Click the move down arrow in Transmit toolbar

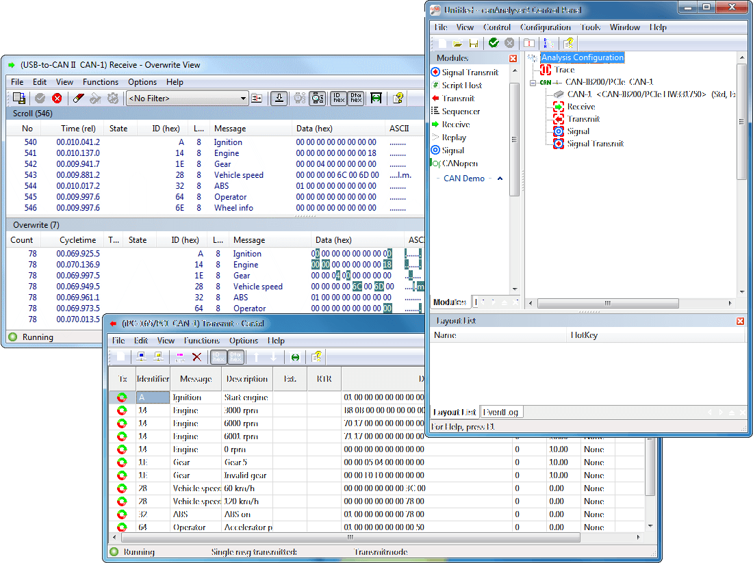coord(274,356)
